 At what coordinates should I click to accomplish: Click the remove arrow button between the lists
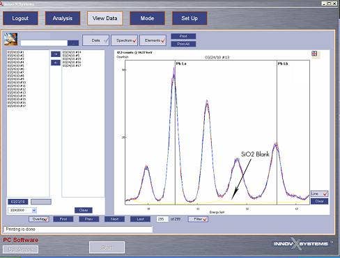click(x=56, y=63)
